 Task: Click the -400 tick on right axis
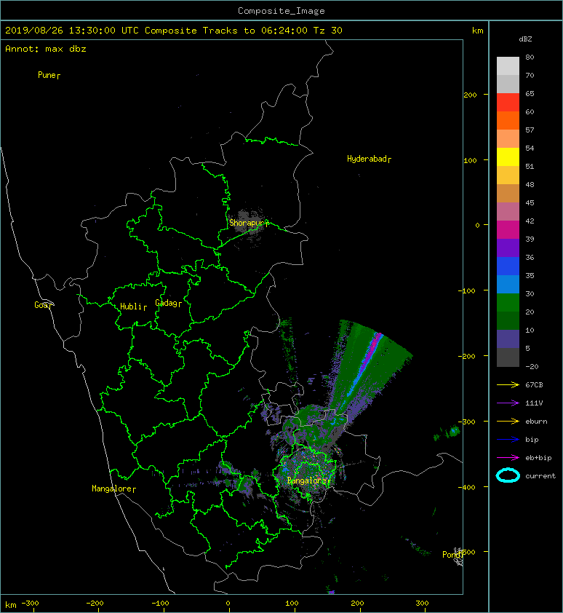tap(467, 487)
